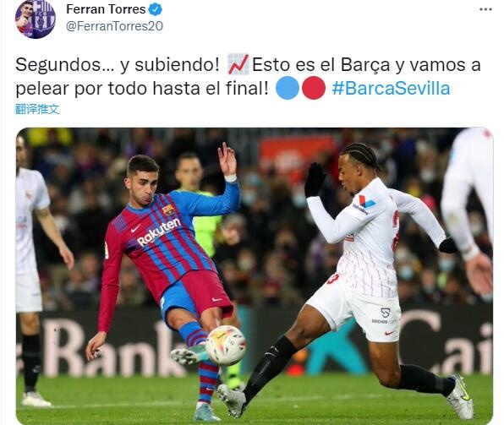Open the Ferran Torres display name
This screenshot has height=425, width=504.
[106, 9]
